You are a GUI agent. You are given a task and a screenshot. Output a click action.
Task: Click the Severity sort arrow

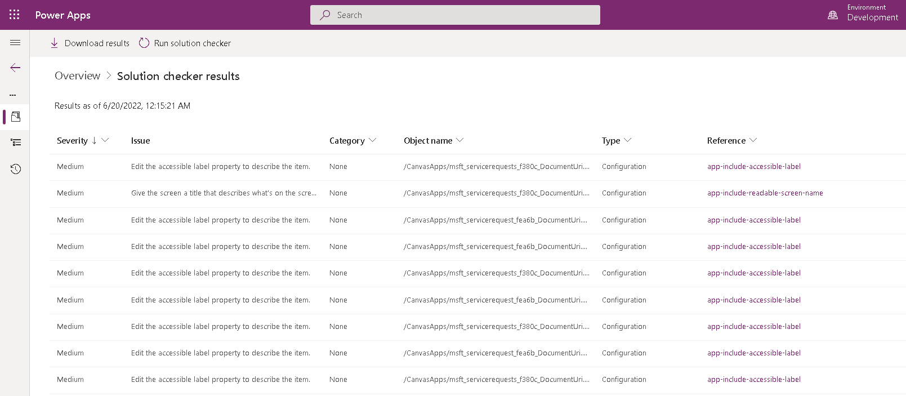coord(94,140)
